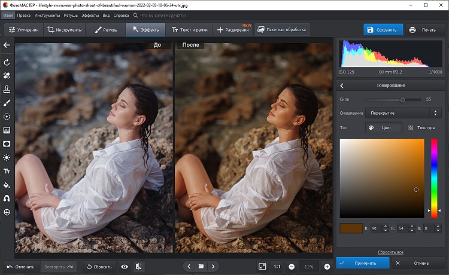Viewport: 449px width, 275px height.
Task: Select the stamp tool in left sidebar
Action: pos(7,89)
